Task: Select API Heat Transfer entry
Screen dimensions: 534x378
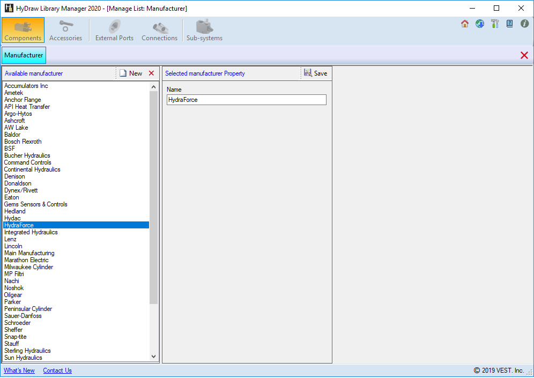Action: (76, 107)
